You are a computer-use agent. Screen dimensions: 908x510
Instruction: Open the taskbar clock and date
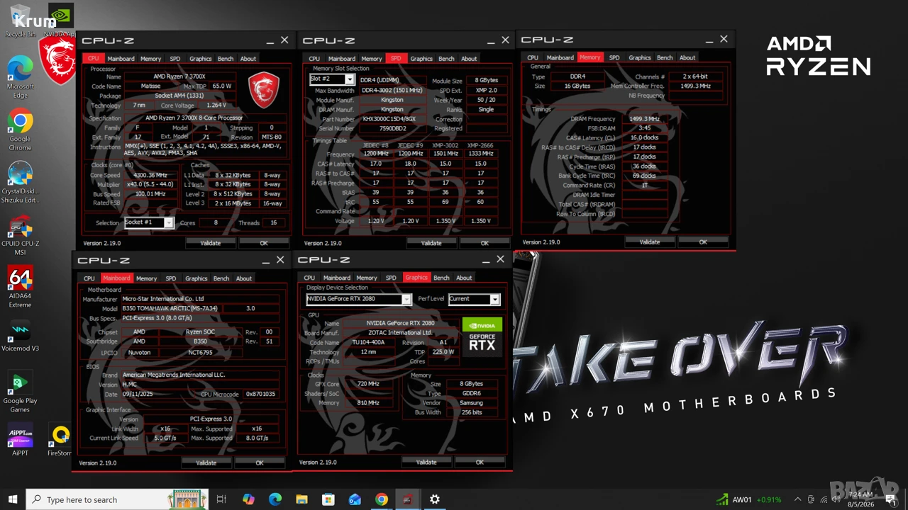(860, 499)
